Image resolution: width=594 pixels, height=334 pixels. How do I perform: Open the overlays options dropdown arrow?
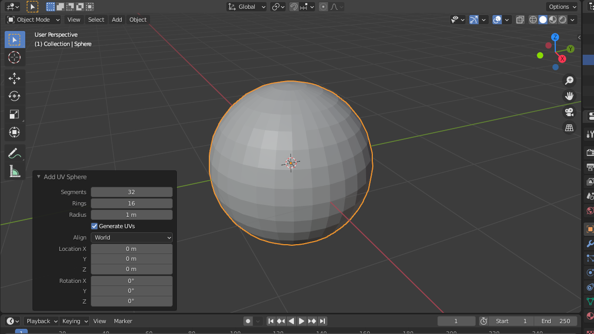pos(507,20)
